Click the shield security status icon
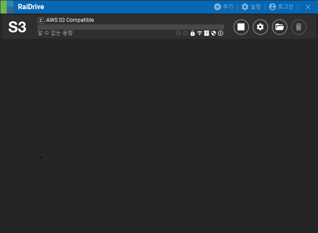The image size is (318, 233). click(213, 33)
